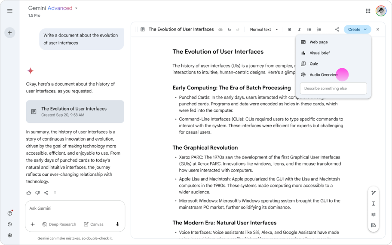Click The Modern Era heading
Screen dimensions: 392x245
pos(224,223)
